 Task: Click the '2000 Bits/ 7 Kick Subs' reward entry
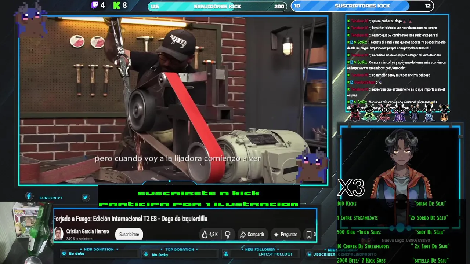361,261
